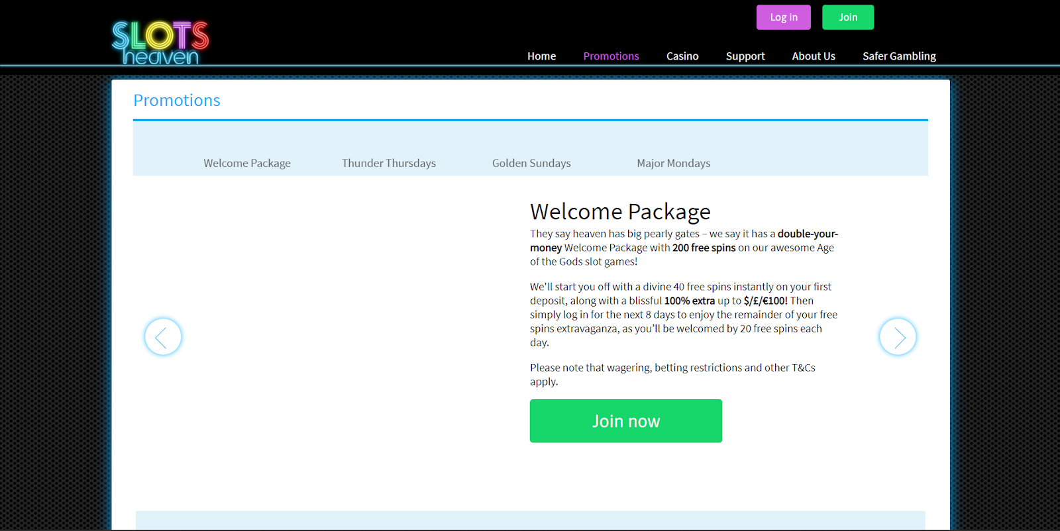Viewport: 1060px width, 531px height.
Task: Open Promotions in the top navigation
Action: point(611,56)
